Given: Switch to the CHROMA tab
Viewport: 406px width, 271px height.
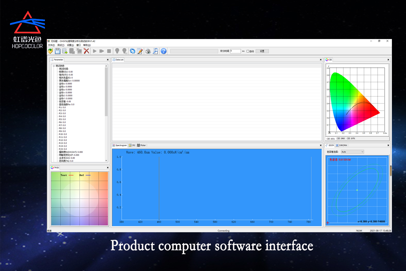Looking at the screenshot, I should pos(341,145).
